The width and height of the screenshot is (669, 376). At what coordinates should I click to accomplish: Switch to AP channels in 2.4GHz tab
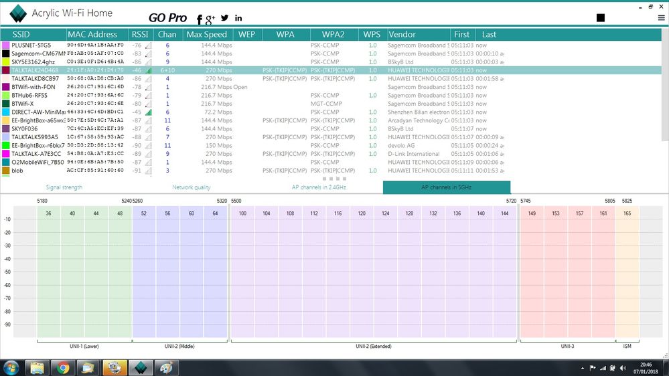click(319, 187)
